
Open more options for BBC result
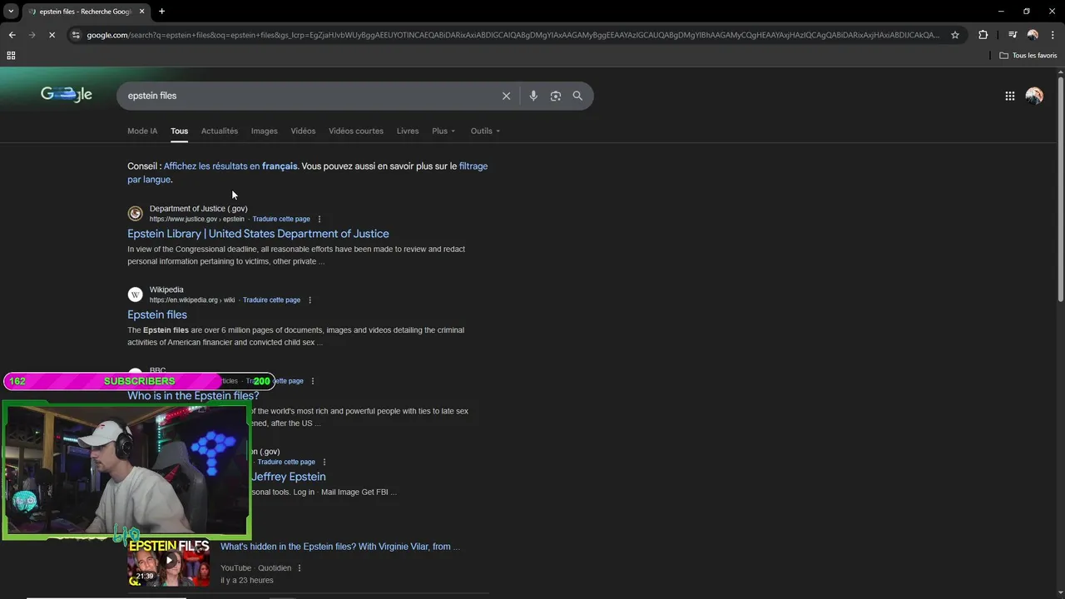pyautogui.click(x=313, y=381)
